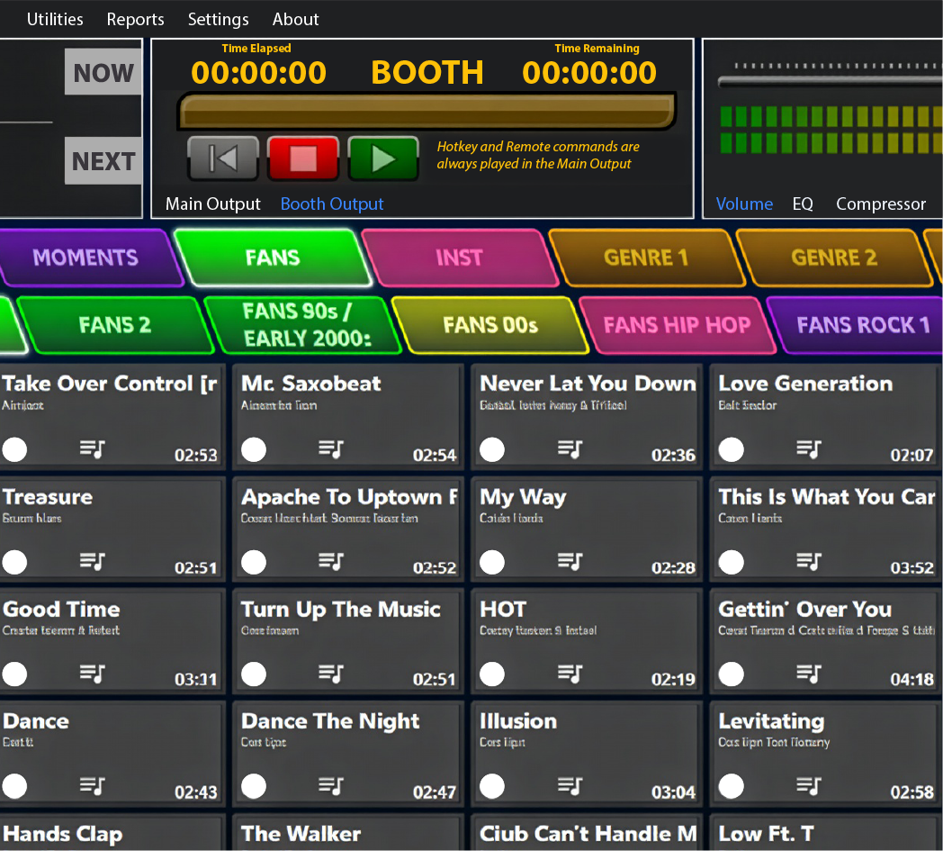
Task: Start playback with the green play button
Action: (x=383, y=158)
